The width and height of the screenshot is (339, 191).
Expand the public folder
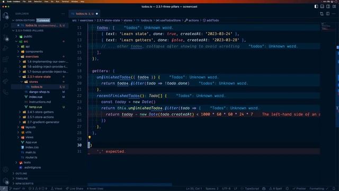[x=28, y=37]
